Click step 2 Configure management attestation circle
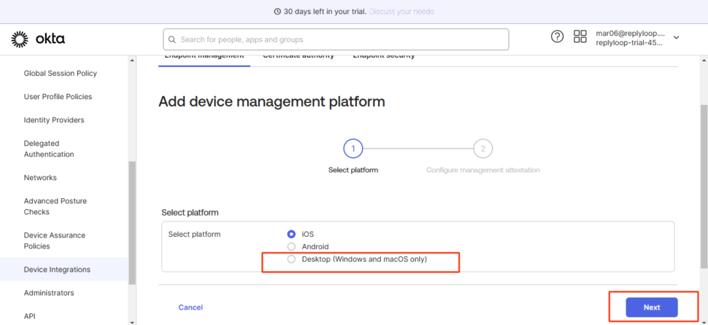The image size is (708, 325). click(x=482, y=149)
